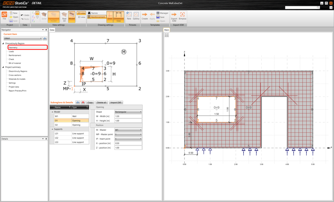Toggle the Reinforcement drawing overlay
334x202 pixels.
pyautogui.click(x=97, y=17)
